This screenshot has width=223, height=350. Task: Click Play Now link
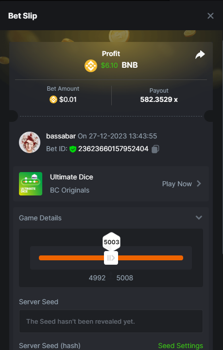pos(177,184)
